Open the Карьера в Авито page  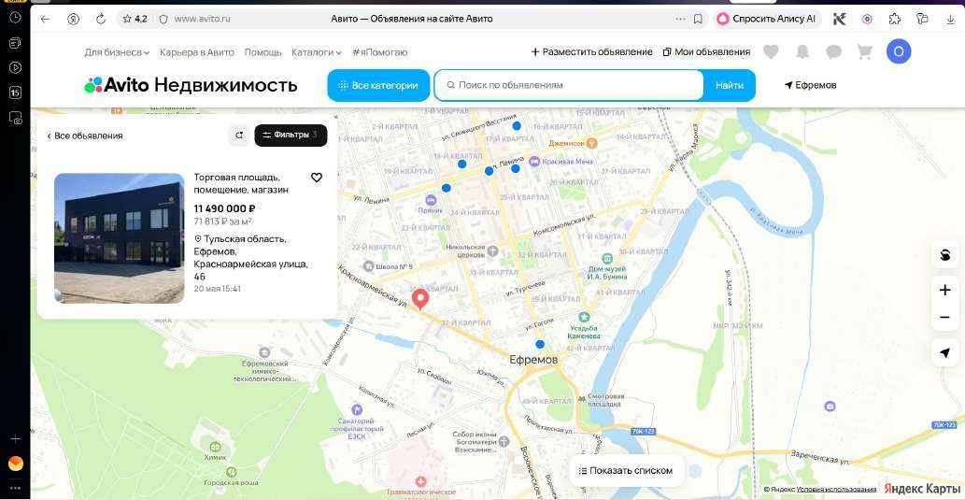[x=197, y=52]
